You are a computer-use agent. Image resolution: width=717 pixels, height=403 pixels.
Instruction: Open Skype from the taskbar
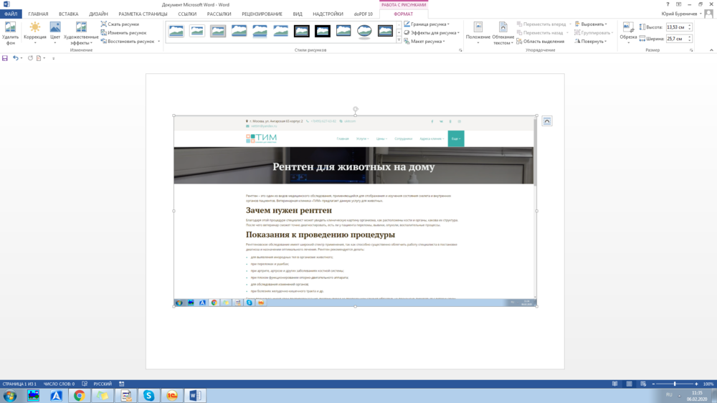148,396
